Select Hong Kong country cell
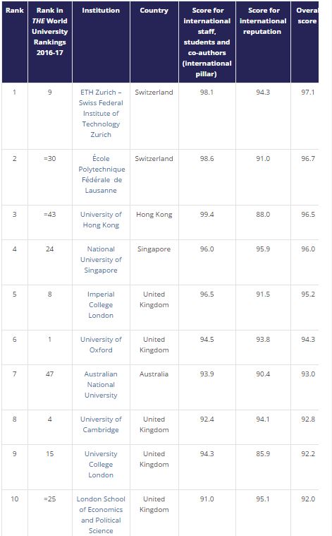This screenshot has width=332, height=536. pyautogui.click(x=154, y=215)
